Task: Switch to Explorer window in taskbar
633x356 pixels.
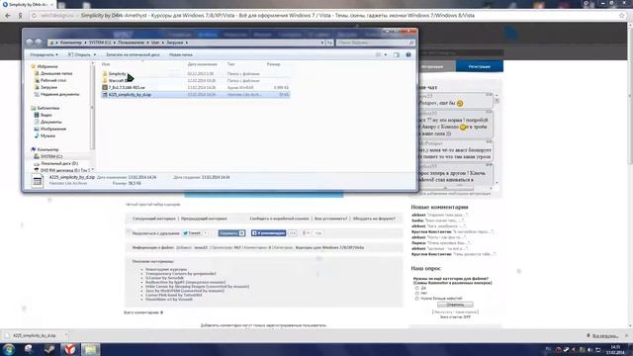Action: tap(90, 349)
